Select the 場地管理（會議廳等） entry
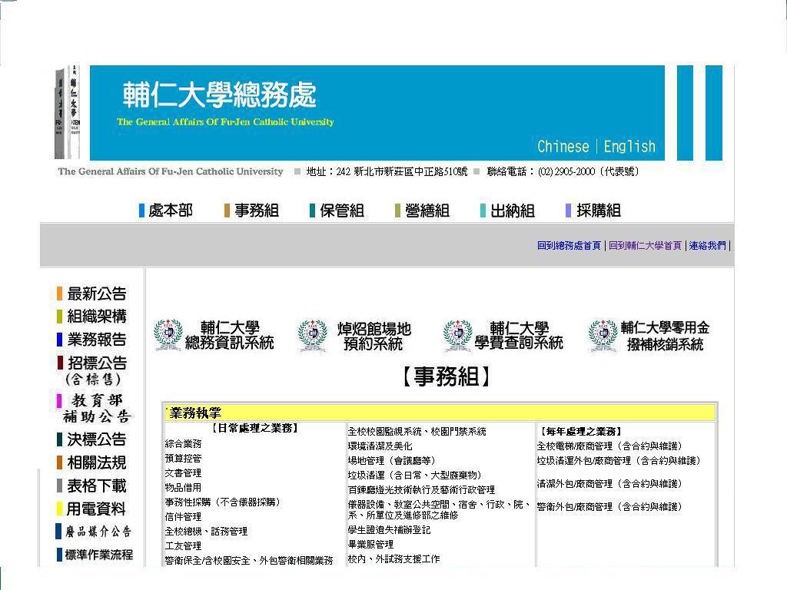 (391, 461)
